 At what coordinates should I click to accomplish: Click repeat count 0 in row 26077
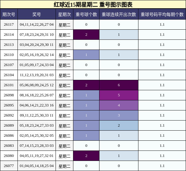tap(86, 166)
